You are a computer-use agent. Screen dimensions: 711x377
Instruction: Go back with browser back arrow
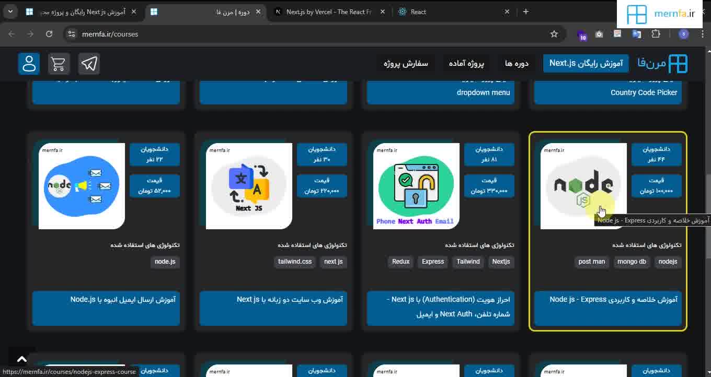point(12,34)
